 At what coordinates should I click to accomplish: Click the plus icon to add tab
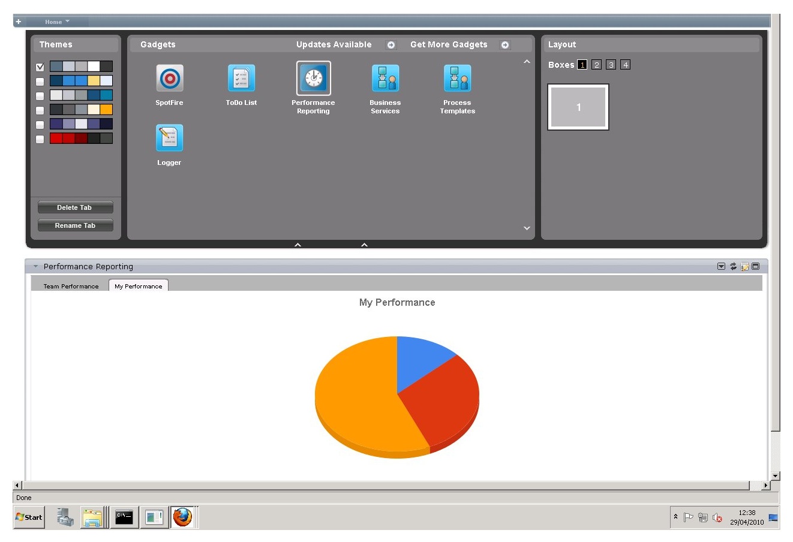pyautogui.click(x=19, y=22)
